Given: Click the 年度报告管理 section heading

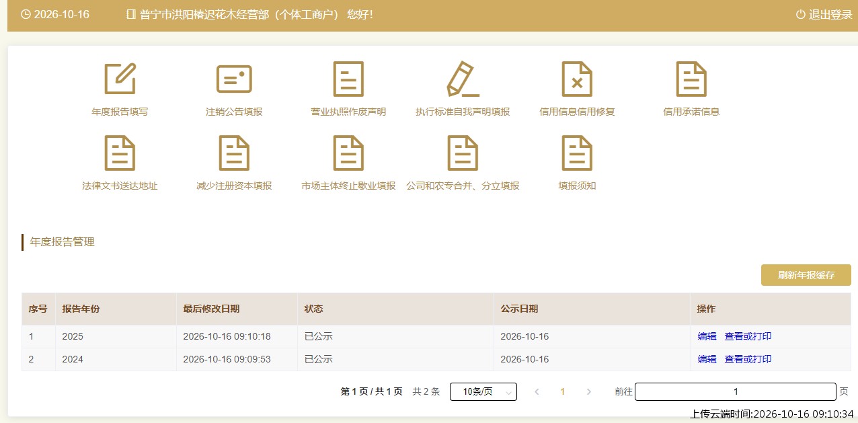Looking at the screenshot, I should click(63, 242).
